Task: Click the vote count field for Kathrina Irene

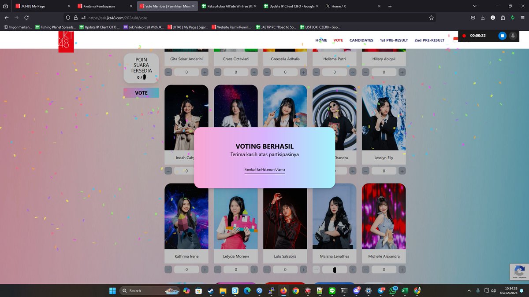Action: tap(186, 269)
